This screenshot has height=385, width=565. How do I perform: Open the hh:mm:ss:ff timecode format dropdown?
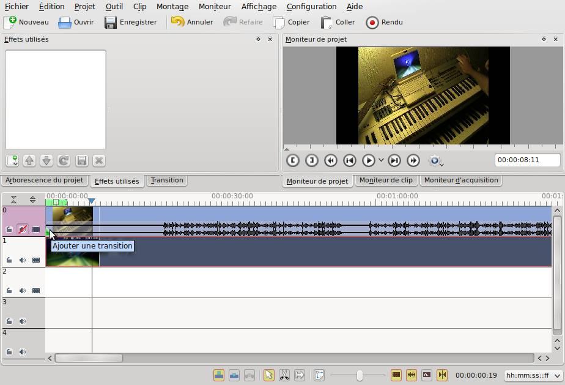pyautogui.click(x=530, y=375)
